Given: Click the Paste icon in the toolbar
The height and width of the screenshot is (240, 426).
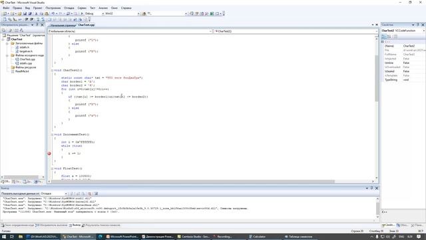Looking at the screenshot, I should (47, 13).
